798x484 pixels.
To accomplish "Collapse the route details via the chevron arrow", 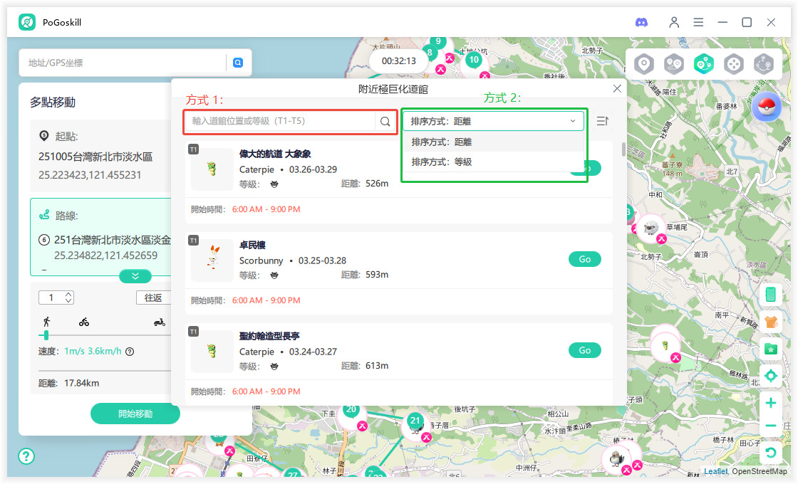I will (x=135, y=275).
